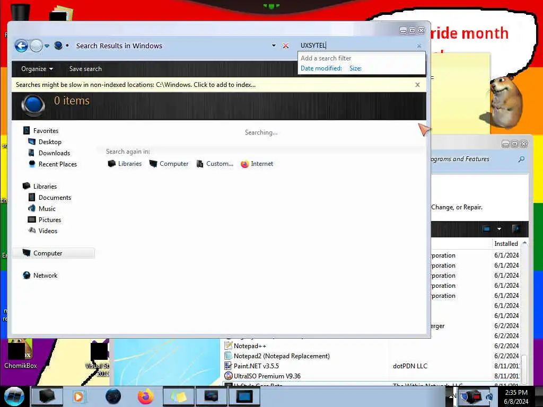Screen dimensions: 543x407
Task: Click the blue orb search icon in details pane
Action: pyautogui.click(x=33, y=105)
